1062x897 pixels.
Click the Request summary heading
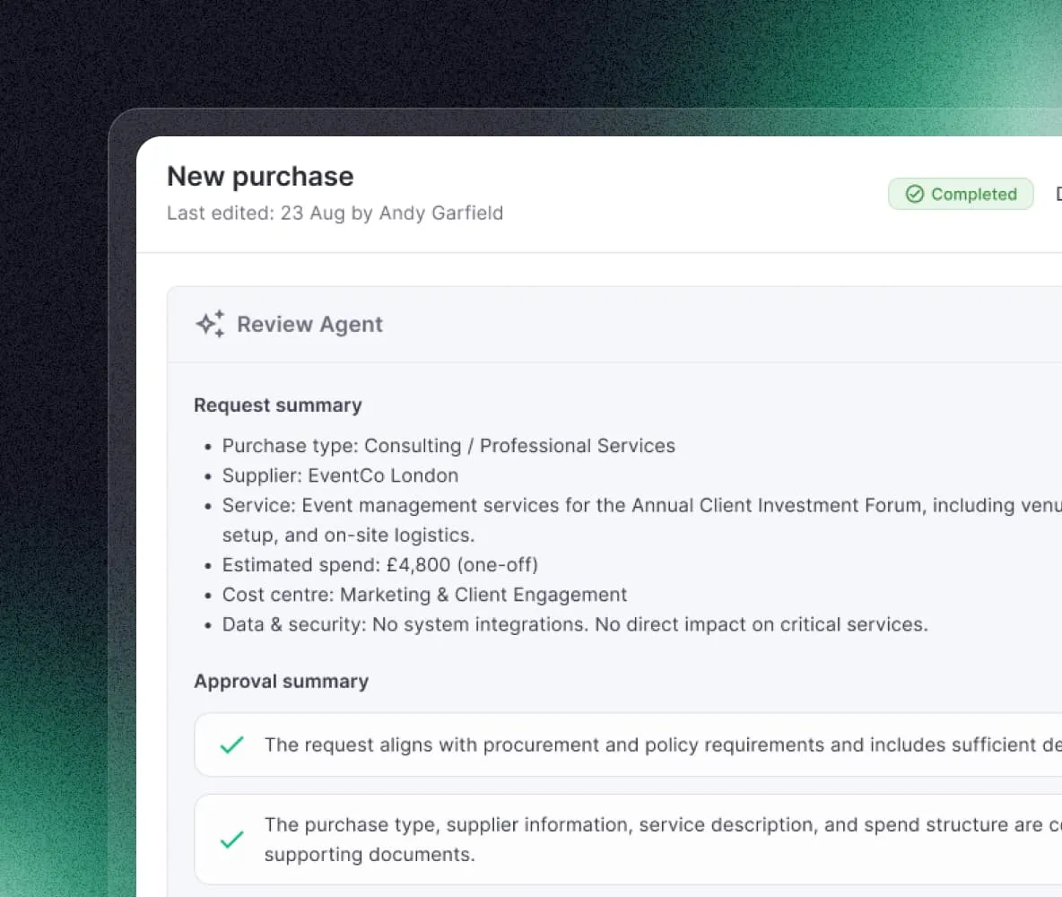coord(278,405)
